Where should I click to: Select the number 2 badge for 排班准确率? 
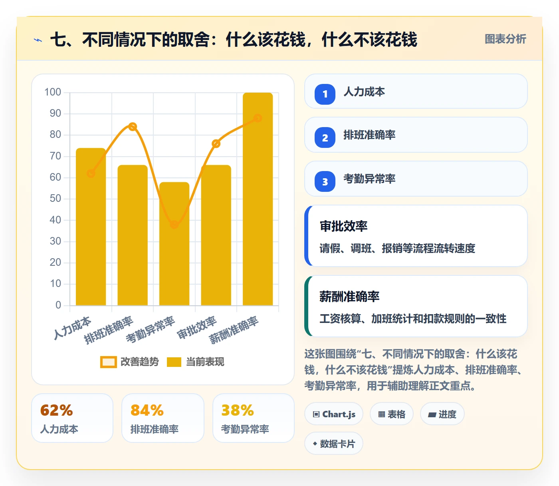click(325, 137)
